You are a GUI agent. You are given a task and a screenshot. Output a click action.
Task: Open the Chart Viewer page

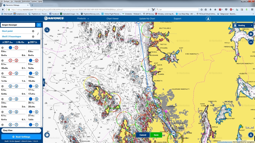tap(112, 19)
